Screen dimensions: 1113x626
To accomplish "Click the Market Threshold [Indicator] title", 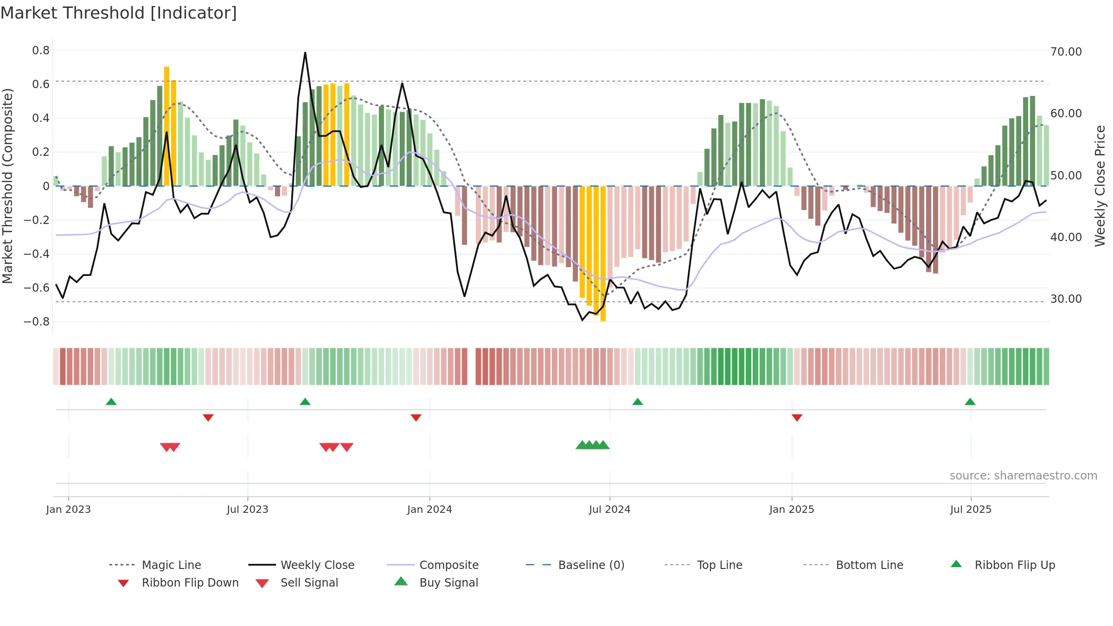I will coord(119,13).
